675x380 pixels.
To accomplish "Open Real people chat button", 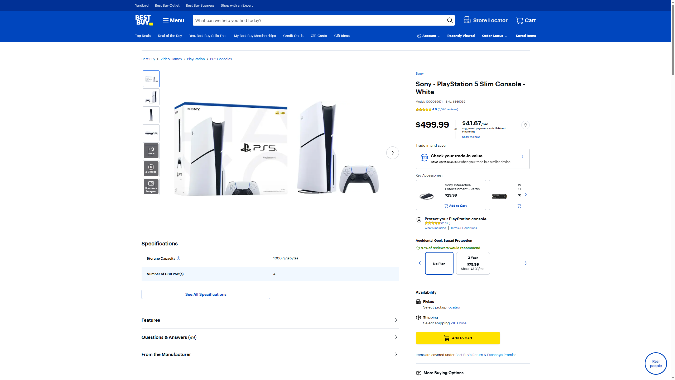I will click(x=655, y=364).
